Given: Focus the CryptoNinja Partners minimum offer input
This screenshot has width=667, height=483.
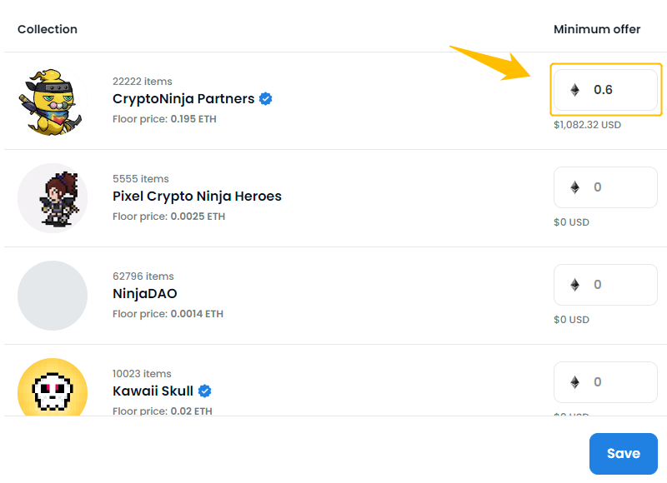Looking at the screenshot, I should coord(606,90).
